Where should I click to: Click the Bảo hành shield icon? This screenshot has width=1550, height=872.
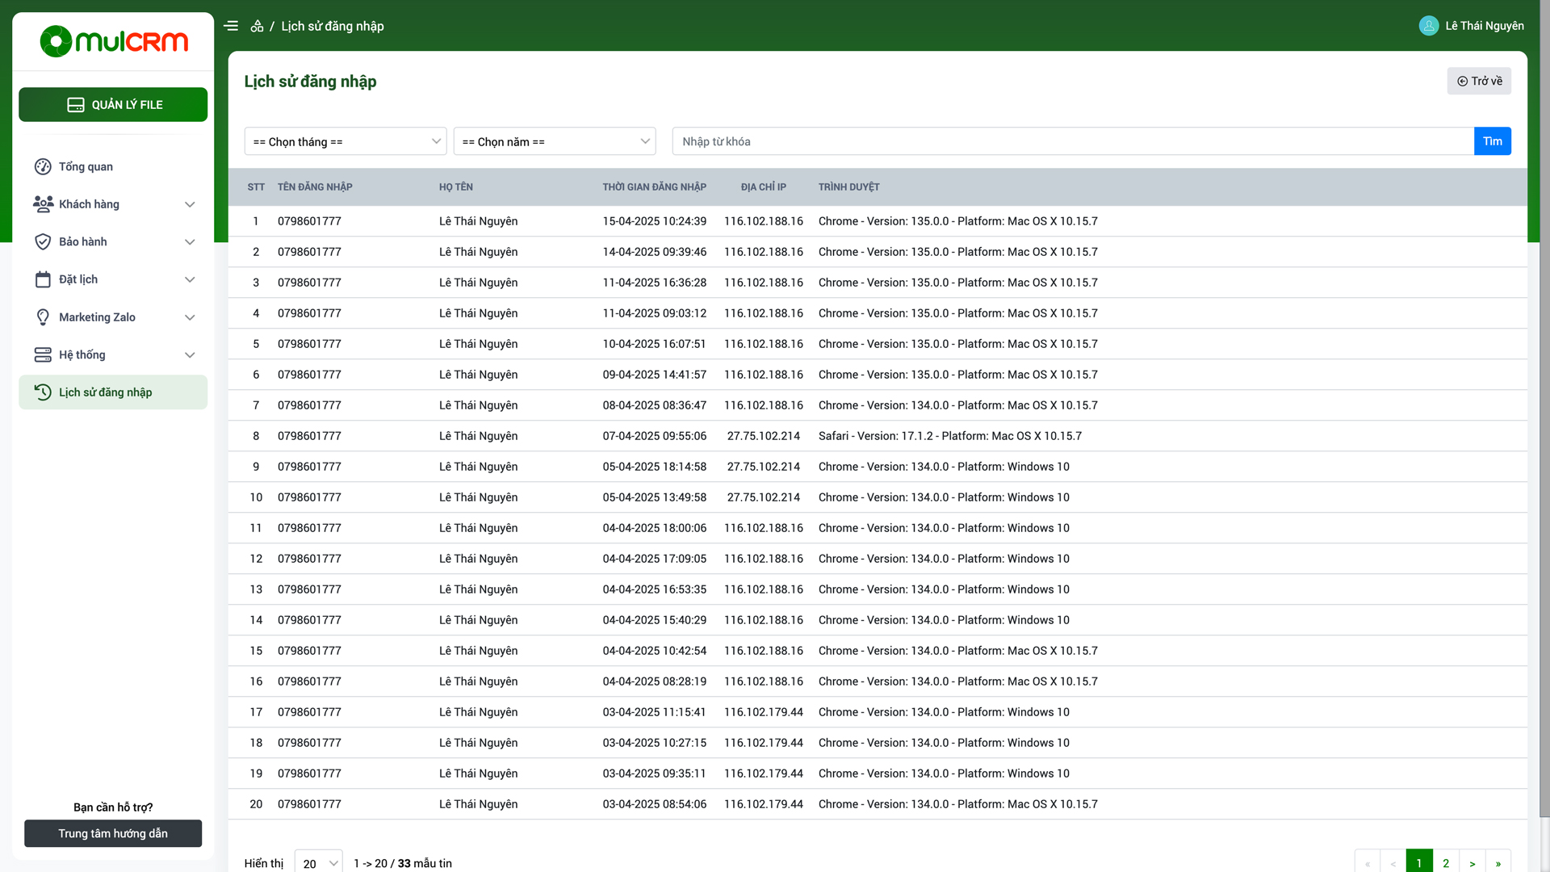point(43,241)
